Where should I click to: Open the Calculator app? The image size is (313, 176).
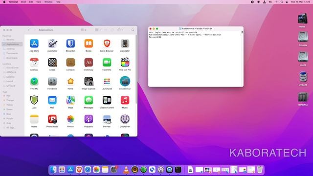coord(125,44)
